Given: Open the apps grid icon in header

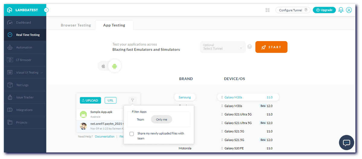Looking at the screenshot, I should pyautogui.click(x=267, y=10).
